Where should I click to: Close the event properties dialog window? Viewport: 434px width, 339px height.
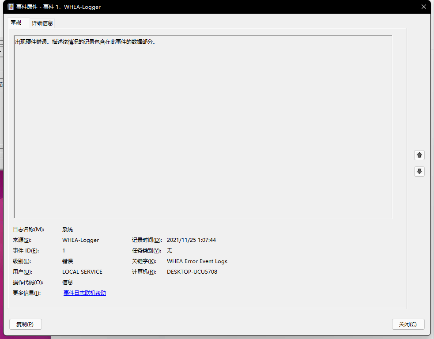424,7
